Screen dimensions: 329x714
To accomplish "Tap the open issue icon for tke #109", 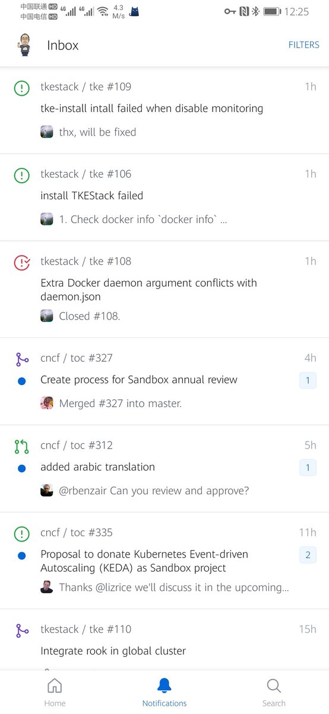I will click(x=22, y=88).
